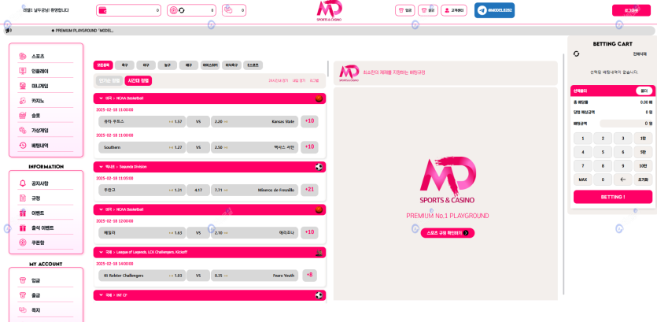Click 전체삭제 in Betting Cart
Viewport: 657px width, 322px height.
(640, 54)
